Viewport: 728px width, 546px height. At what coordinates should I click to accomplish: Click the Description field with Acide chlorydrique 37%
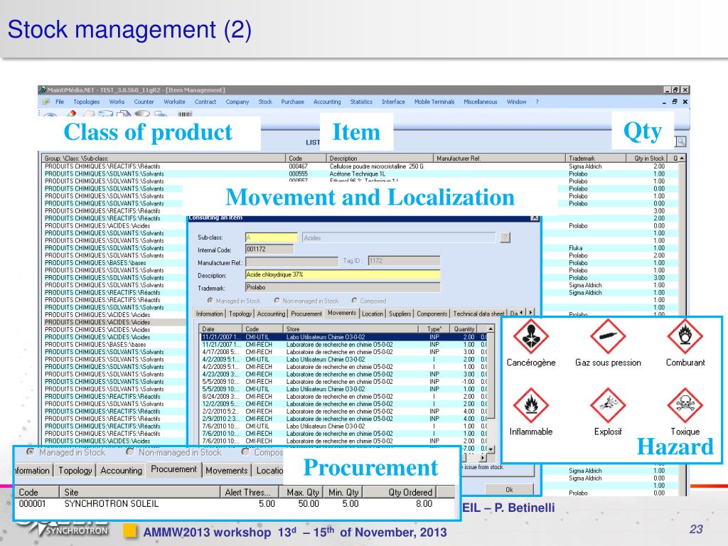[343, 275]
